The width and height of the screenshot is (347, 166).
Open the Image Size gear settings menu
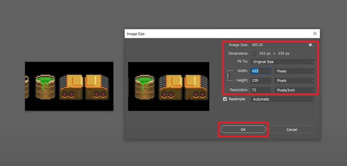tap(310, 45)
